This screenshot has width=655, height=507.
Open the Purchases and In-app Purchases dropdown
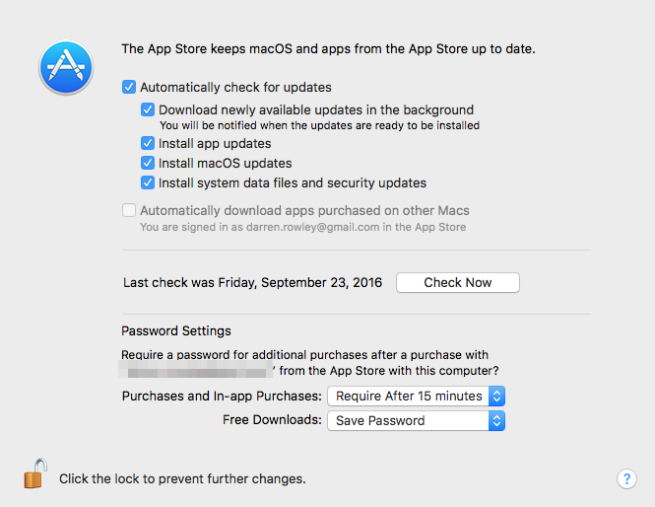coord(416,397)
